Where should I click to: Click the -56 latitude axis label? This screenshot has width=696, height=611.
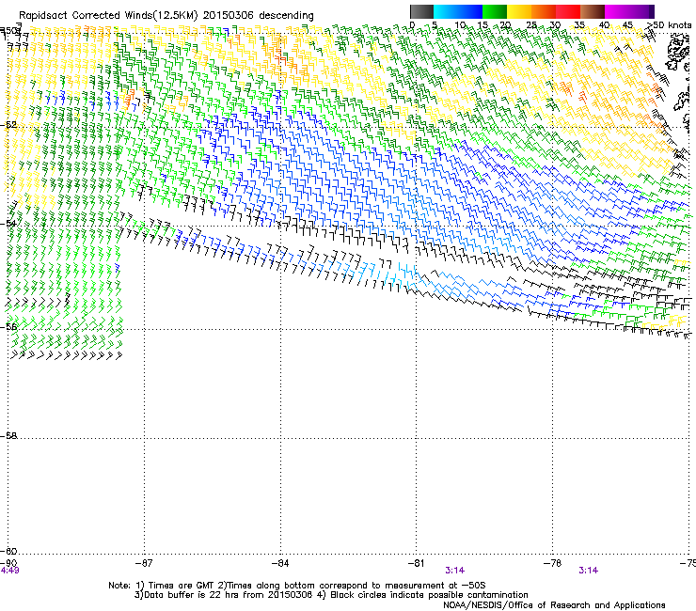[8, 327]
